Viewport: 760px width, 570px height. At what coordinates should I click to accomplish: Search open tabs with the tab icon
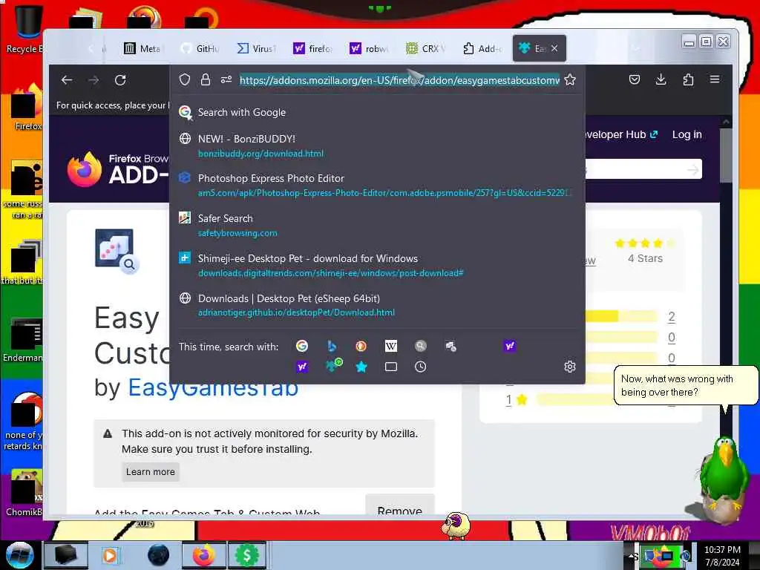[x=390, y=367]
